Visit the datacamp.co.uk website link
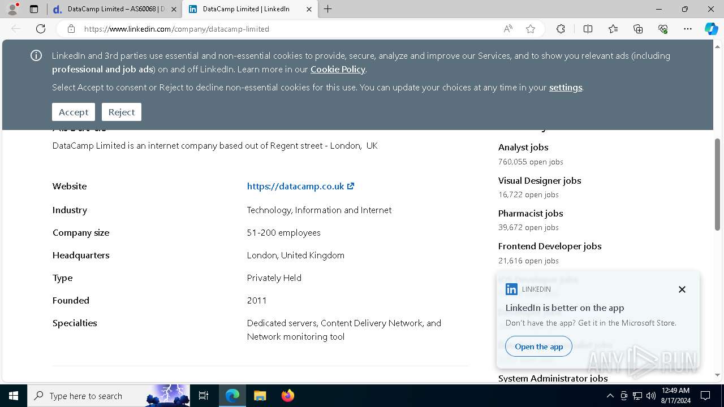724x407 pixels. pos(300,186)
